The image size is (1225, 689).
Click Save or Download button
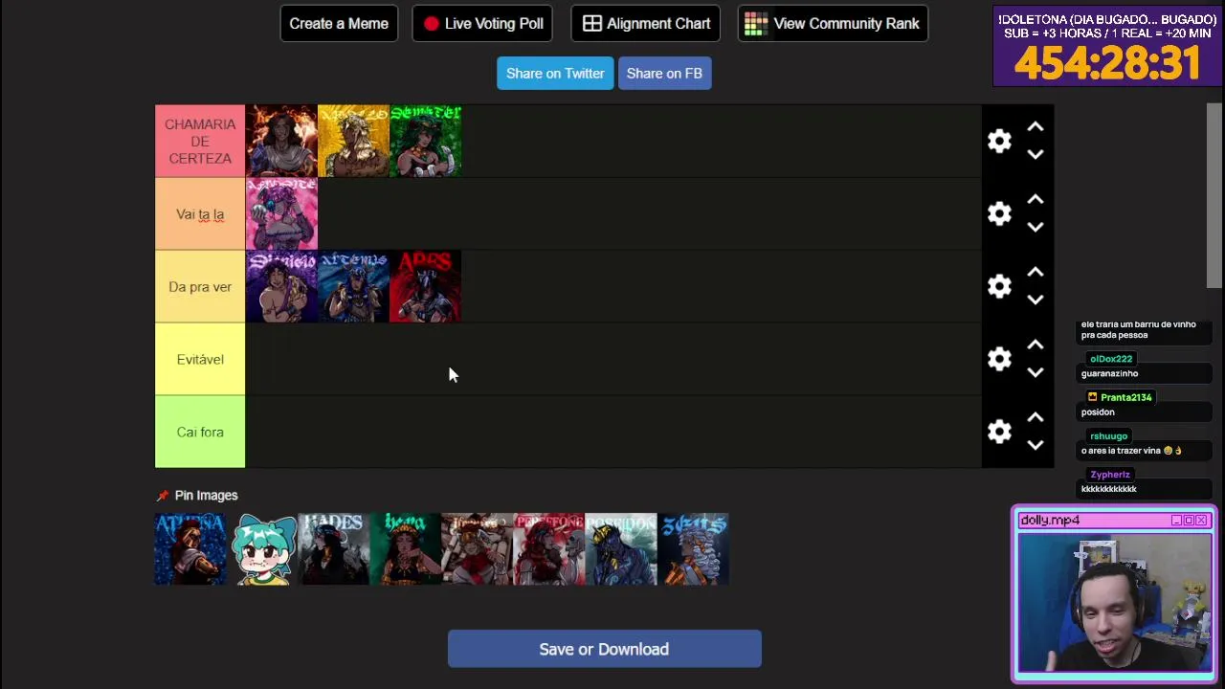[x=604, y=649]
